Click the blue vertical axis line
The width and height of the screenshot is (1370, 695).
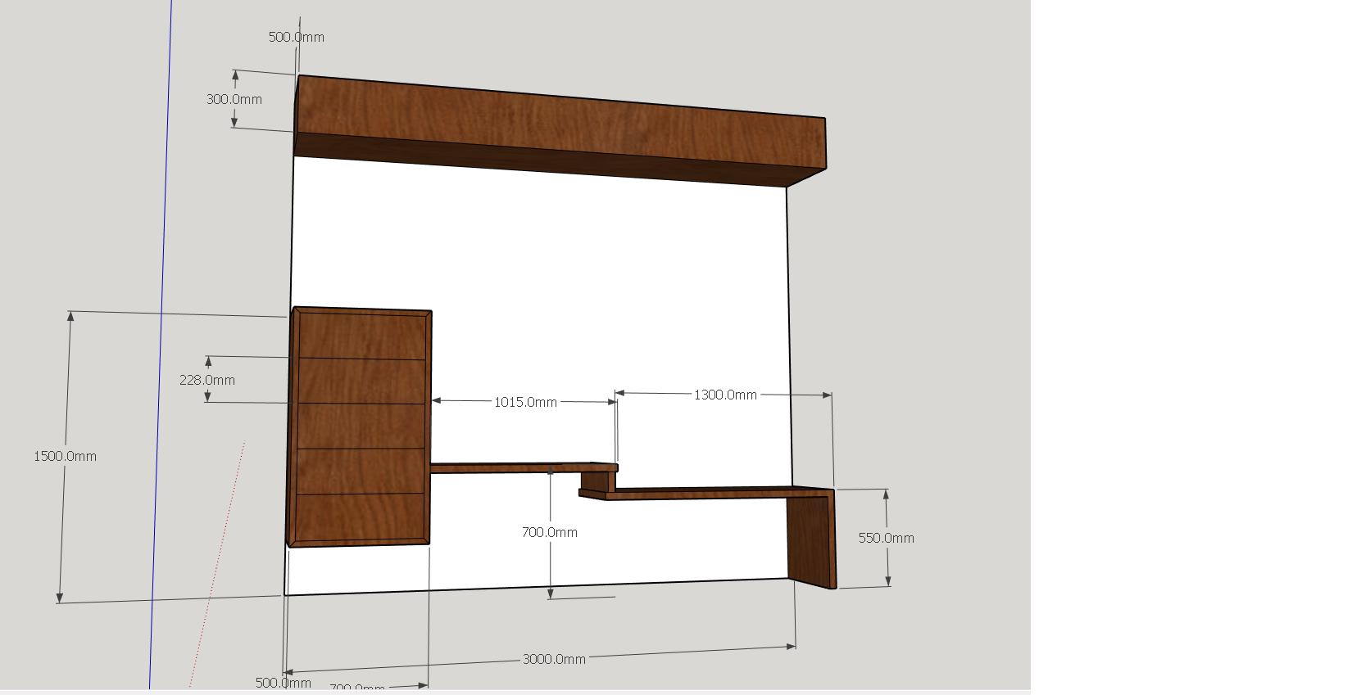pos(161,344)
